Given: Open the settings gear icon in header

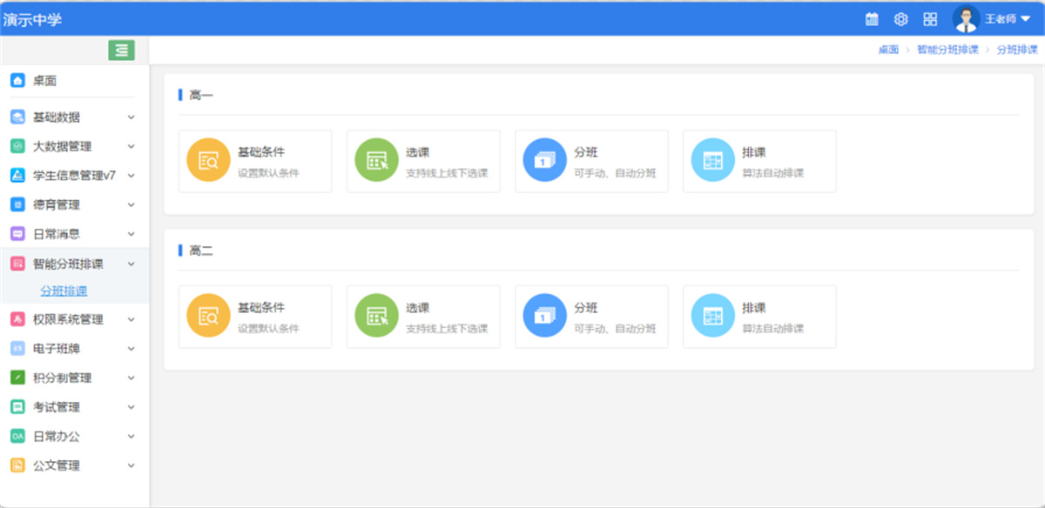Looking at the screenshot, I should click(x=901, y=19).
